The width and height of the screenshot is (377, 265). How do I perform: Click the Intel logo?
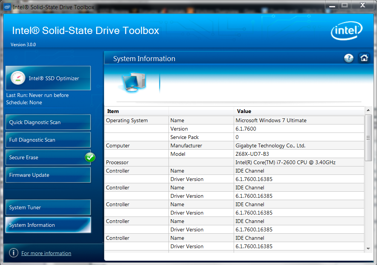pyautogui.click(x=347, y=31)
